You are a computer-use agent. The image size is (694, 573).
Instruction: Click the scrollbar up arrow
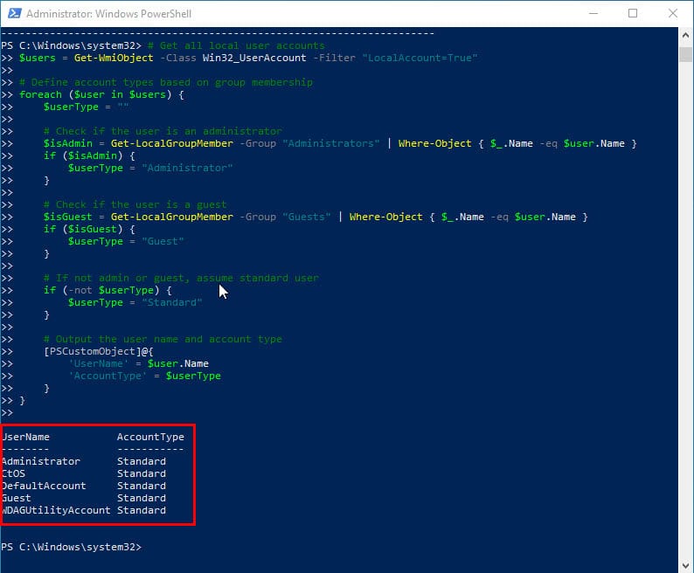pos(685,35)
